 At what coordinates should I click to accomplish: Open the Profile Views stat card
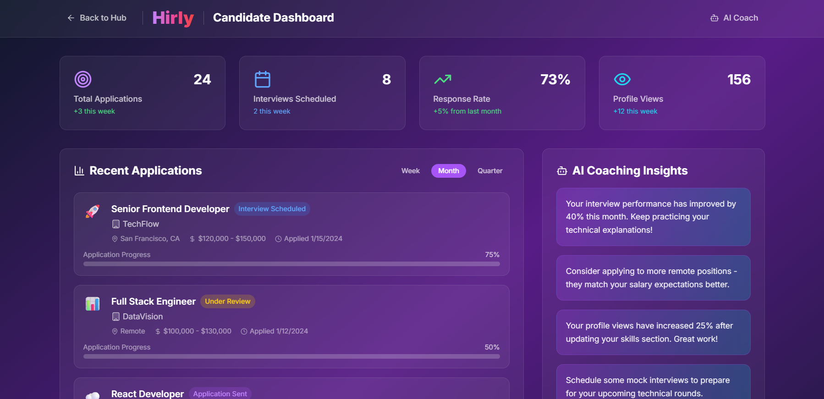pos(682,93)
